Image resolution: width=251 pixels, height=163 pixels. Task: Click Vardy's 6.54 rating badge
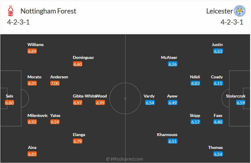pos(150,103)
